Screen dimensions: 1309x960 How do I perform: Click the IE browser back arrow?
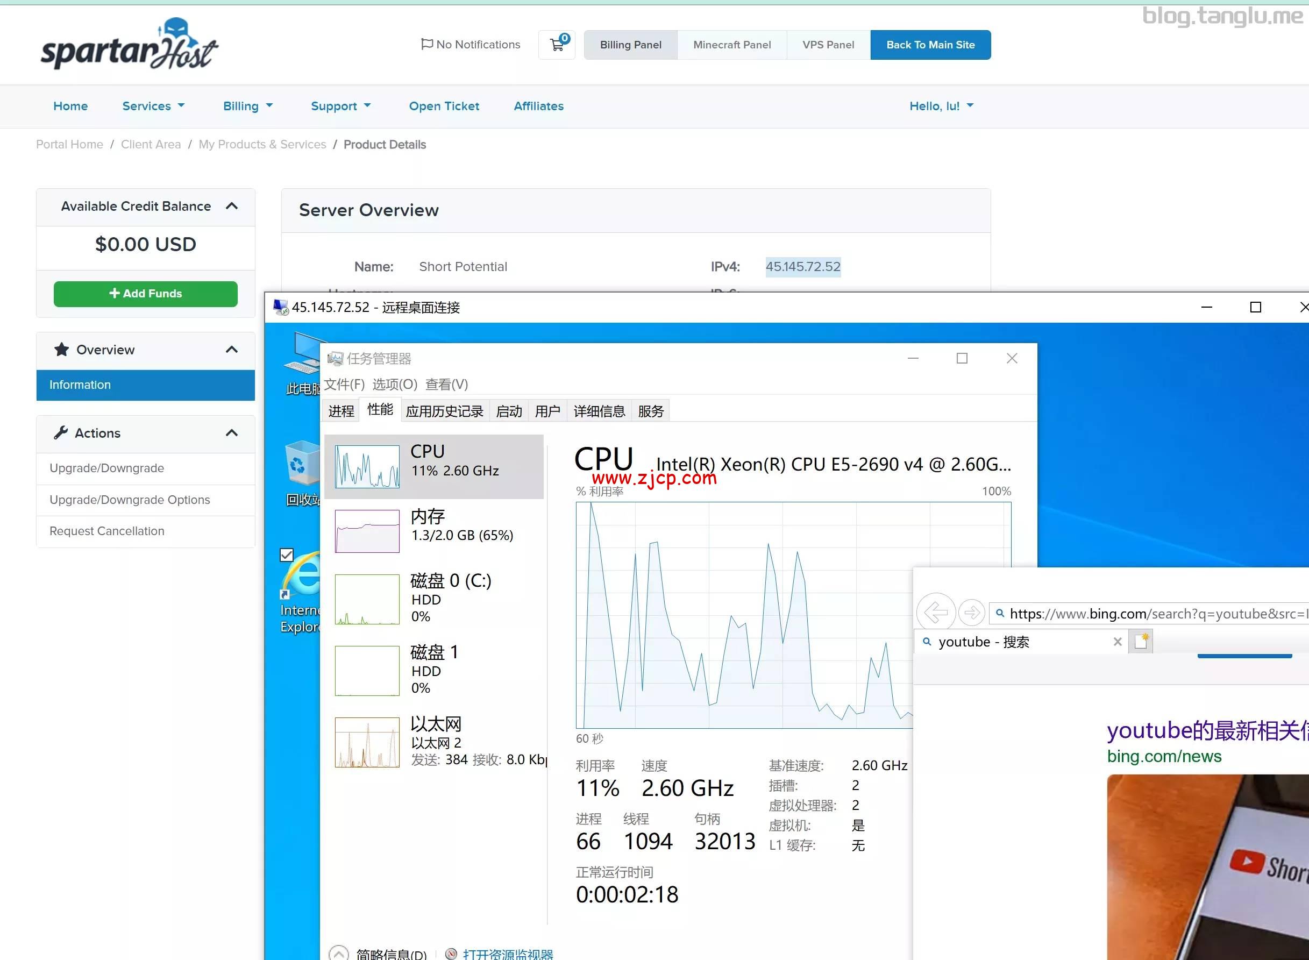coord(935,612)
